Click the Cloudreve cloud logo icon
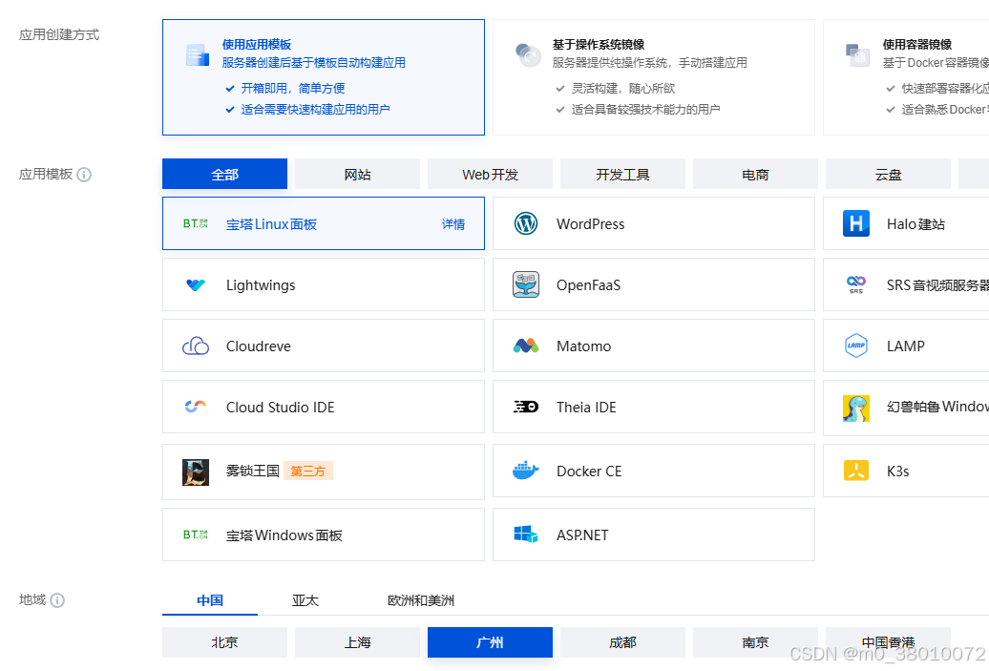This screenshot has width=989, height=671. [196, 346]
